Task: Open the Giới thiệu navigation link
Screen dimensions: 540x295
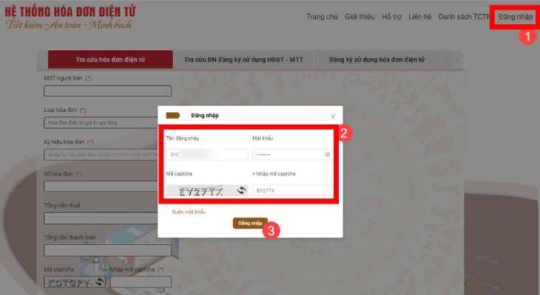Action: pos(360,17)
